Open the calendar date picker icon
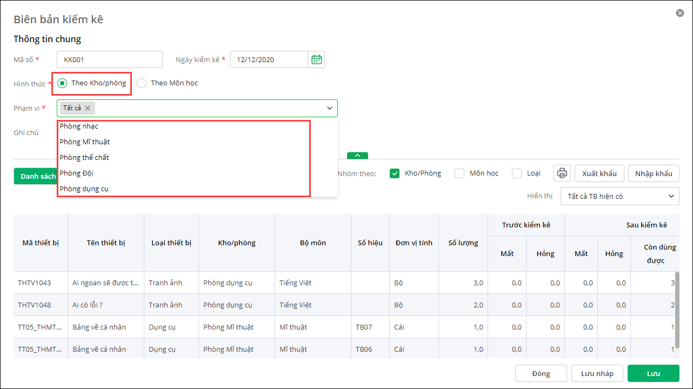This screenshot has width=693, height=389. 317,59
